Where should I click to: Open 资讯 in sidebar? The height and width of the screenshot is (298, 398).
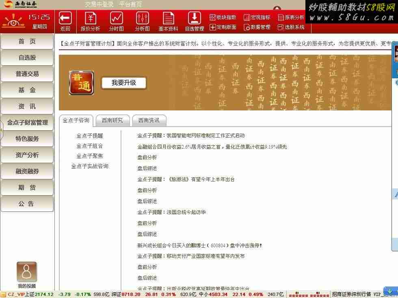[x=27, y=107]
